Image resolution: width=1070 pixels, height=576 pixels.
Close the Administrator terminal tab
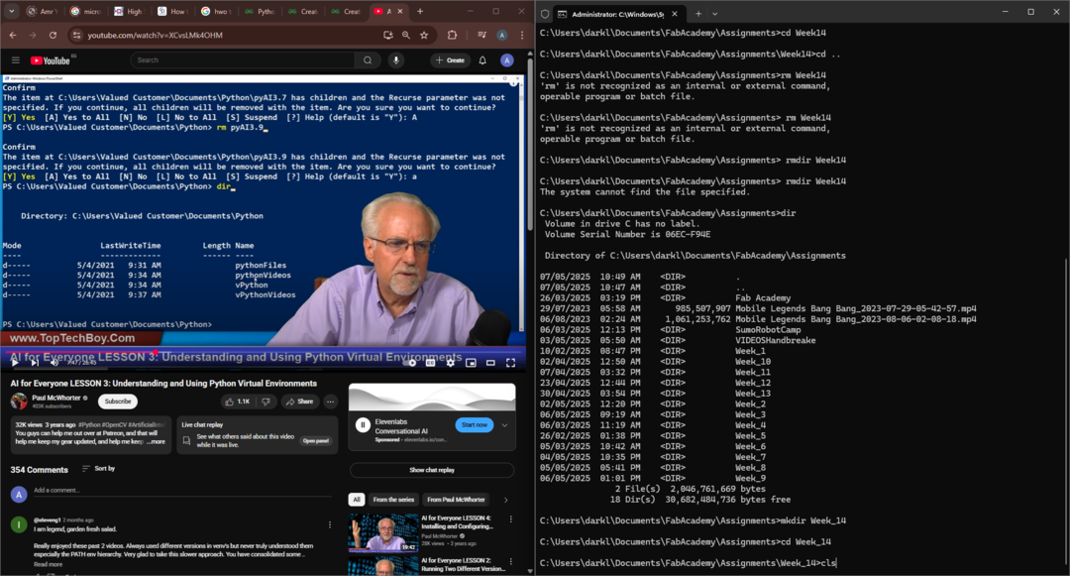(675, 14)
